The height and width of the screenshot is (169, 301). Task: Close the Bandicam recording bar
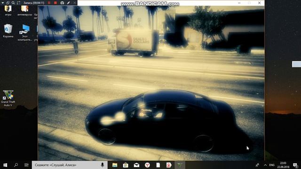click(75, 3)
